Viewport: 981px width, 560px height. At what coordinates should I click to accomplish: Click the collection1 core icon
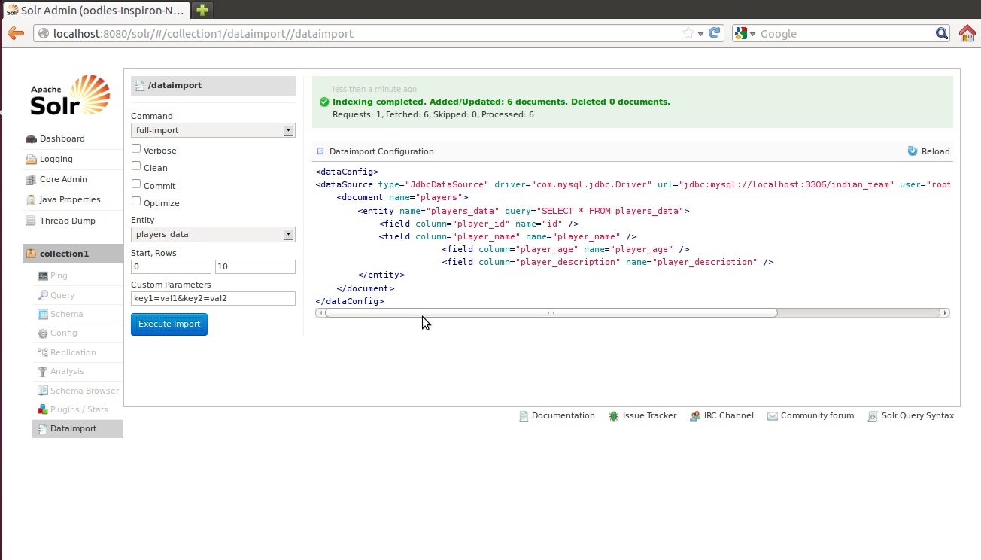[x=31, y=254]
